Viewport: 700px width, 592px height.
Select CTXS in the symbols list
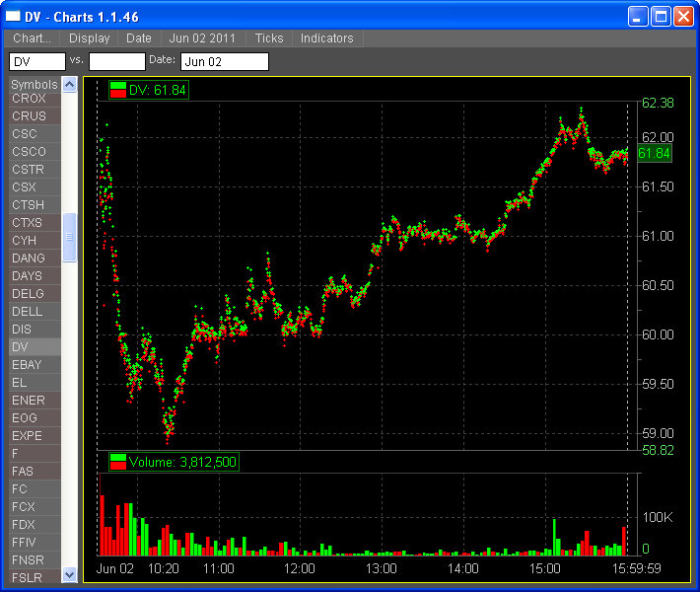point(35,223)
